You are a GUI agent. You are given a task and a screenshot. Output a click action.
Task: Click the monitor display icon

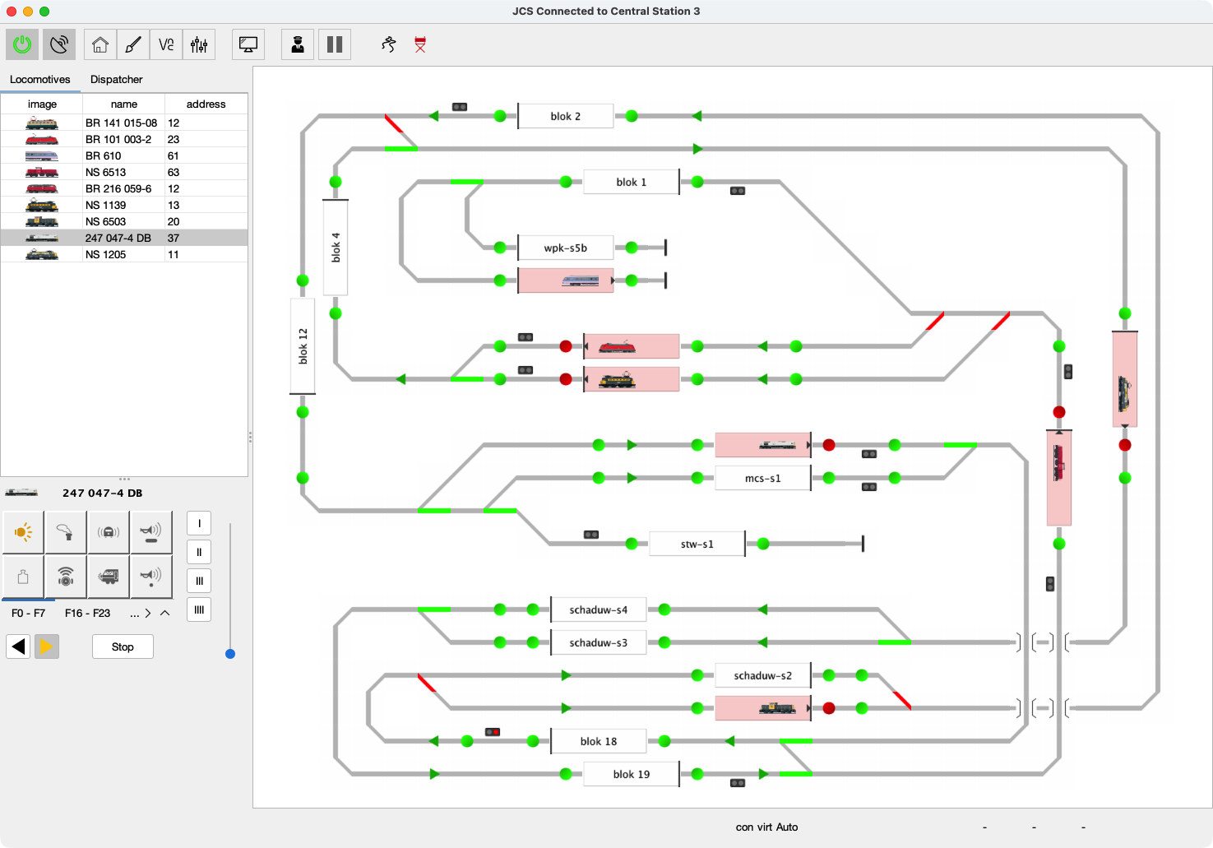[x=248, y=44]
